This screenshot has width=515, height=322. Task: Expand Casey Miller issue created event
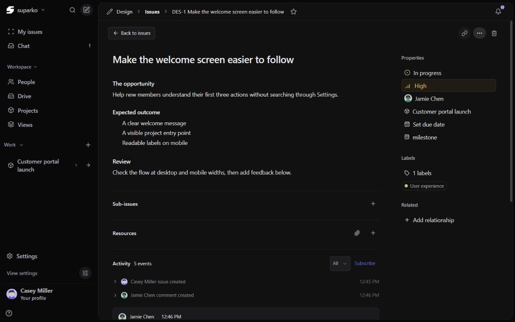pos(115,282)
